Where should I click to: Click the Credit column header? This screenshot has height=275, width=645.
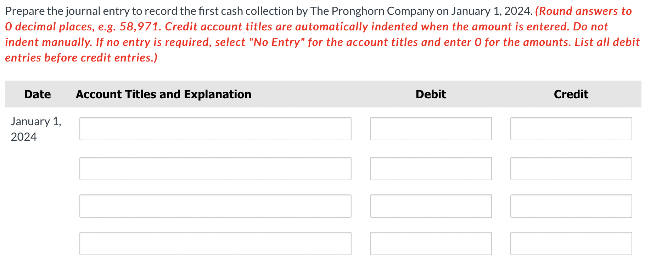571,94
